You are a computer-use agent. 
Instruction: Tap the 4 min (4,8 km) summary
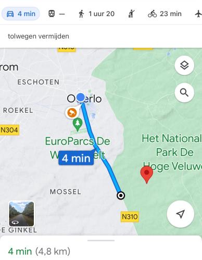[x=39, y=251]
